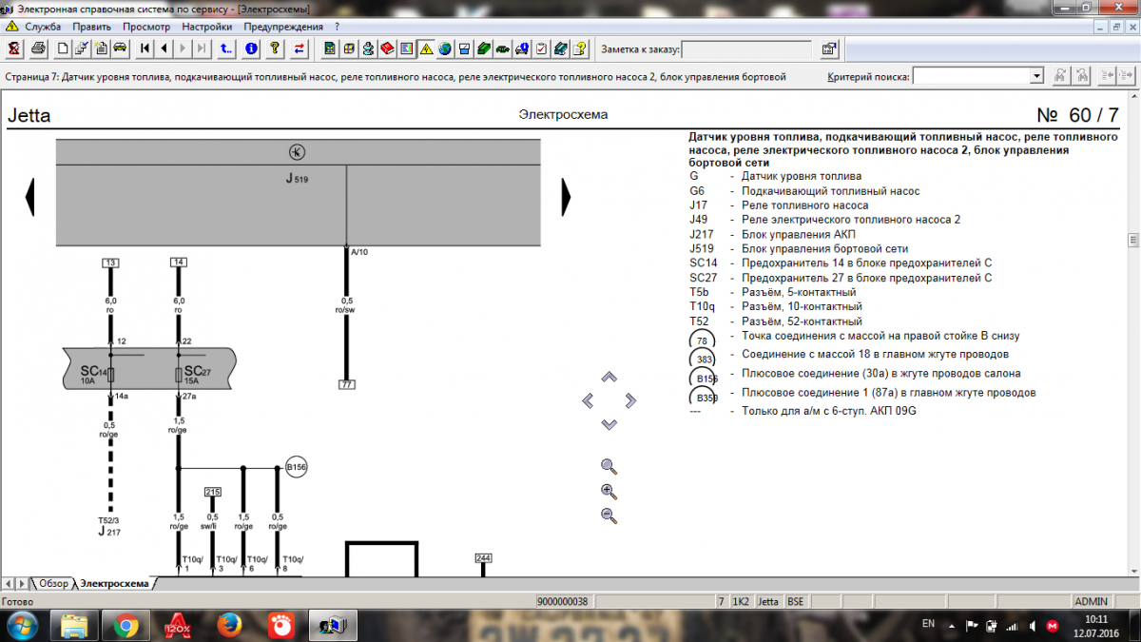This screenshot has width=1141, height=642.
Task: Click the magnifier zoom-out minus icon
Action: [x=609, y=516]
